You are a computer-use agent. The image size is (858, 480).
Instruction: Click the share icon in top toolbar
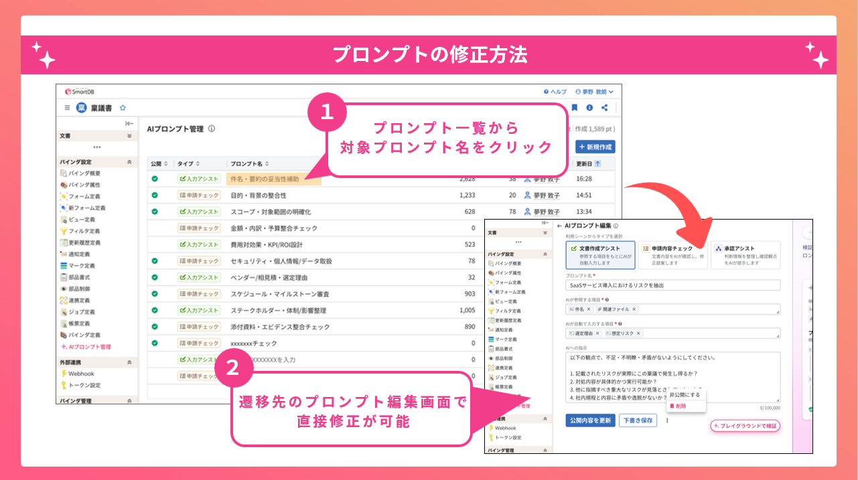605,108
